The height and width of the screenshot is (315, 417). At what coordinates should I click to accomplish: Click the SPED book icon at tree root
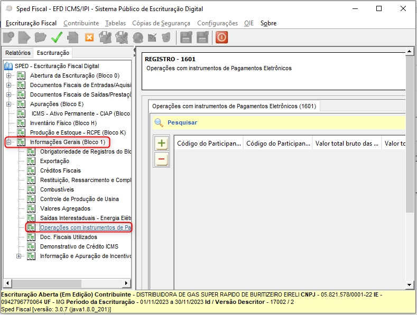[8, 66]
